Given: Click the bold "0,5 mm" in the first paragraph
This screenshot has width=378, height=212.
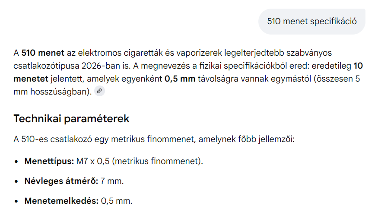Looking at the screenshot, I should click(181, 79).
